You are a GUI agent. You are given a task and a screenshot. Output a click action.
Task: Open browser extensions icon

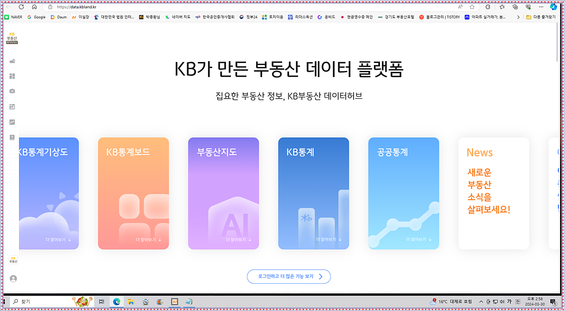point(488,7)
